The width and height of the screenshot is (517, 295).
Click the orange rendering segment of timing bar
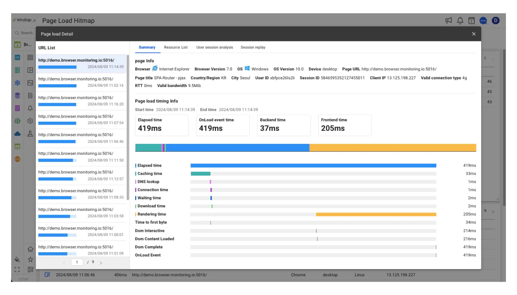pos(393,147)
